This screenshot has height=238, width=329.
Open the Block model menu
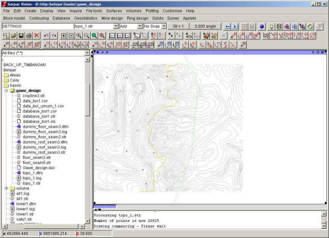coord(14,18)
